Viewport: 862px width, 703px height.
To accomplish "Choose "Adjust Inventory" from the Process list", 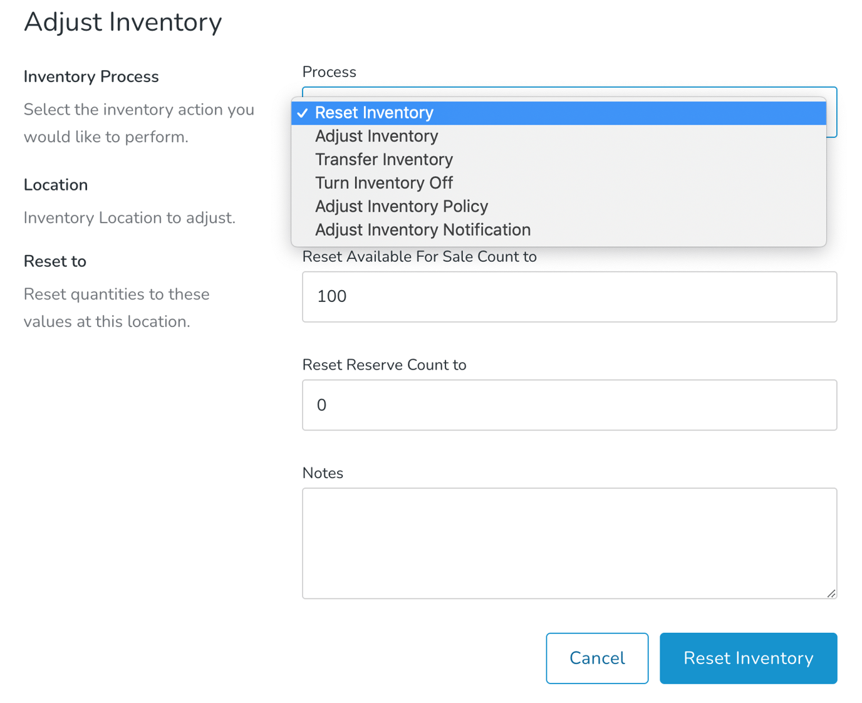I will pos(376,136).
